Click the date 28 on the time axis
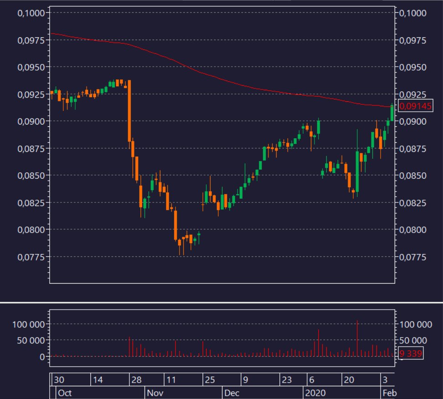This screenshot has height=399, width=443. (x=136, y=380)
